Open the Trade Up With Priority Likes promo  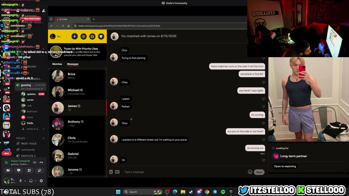78,52
